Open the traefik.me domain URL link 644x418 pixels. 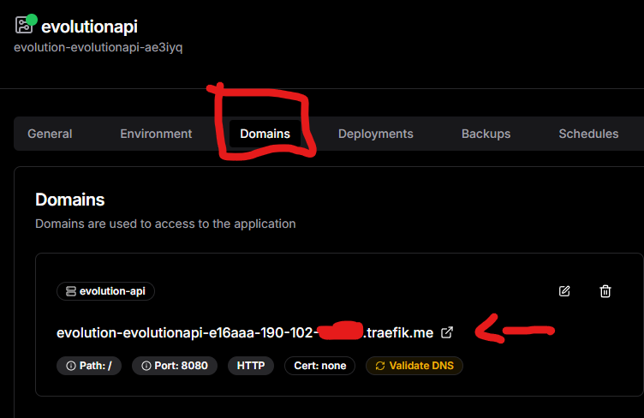(x=244, y=332)
